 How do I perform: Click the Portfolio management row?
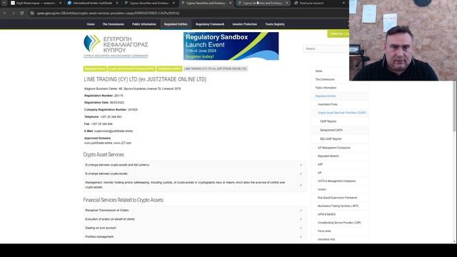[x=195, y=236]
